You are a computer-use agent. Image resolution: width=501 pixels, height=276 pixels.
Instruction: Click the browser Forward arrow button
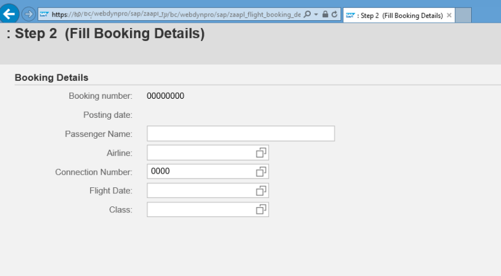click(28, 15)
